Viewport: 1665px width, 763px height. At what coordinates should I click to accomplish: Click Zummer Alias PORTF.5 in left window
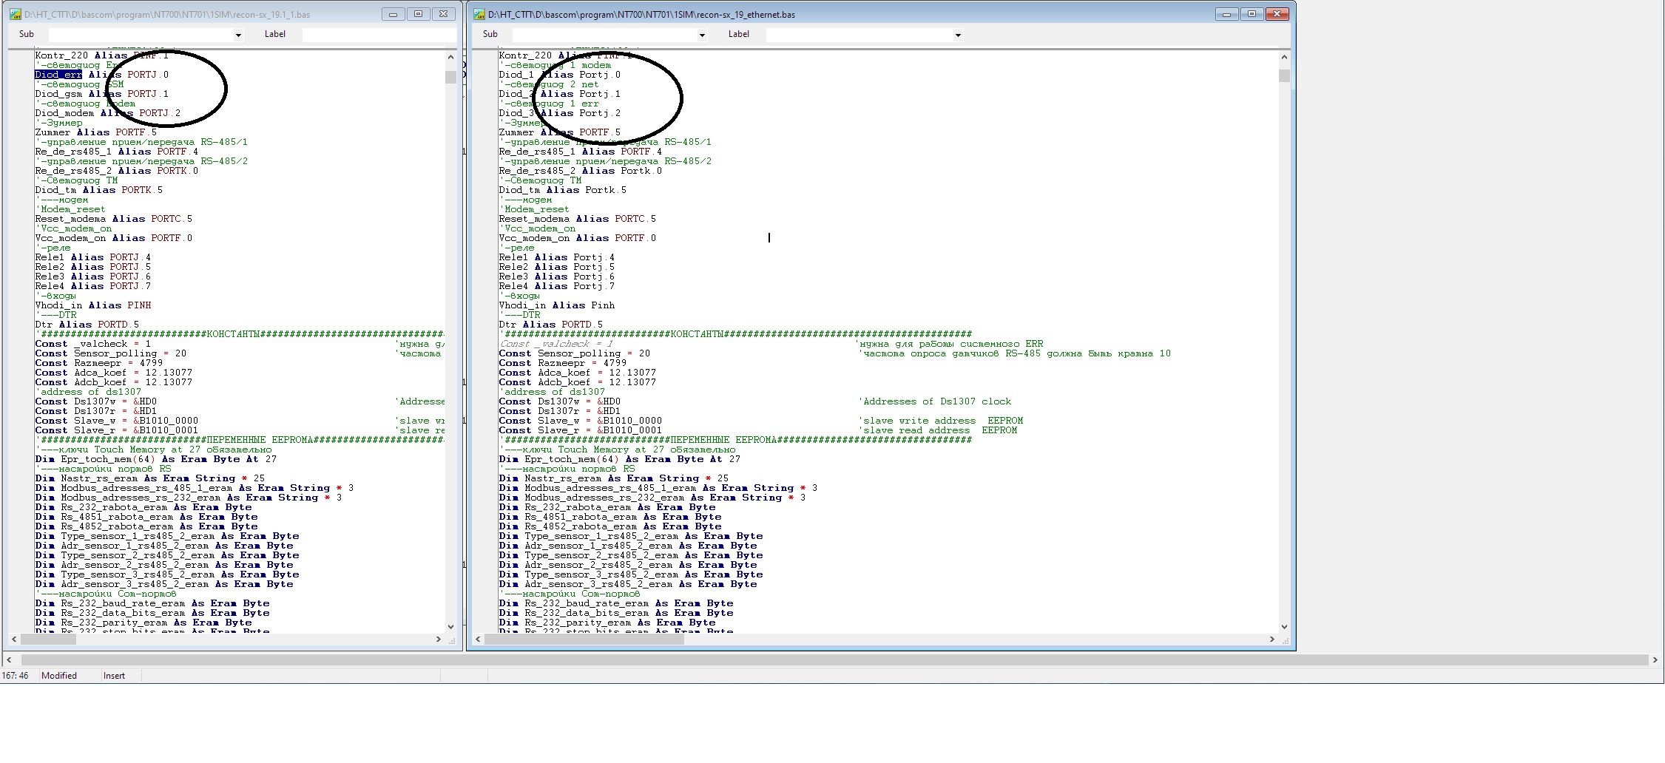coord(96,132)
